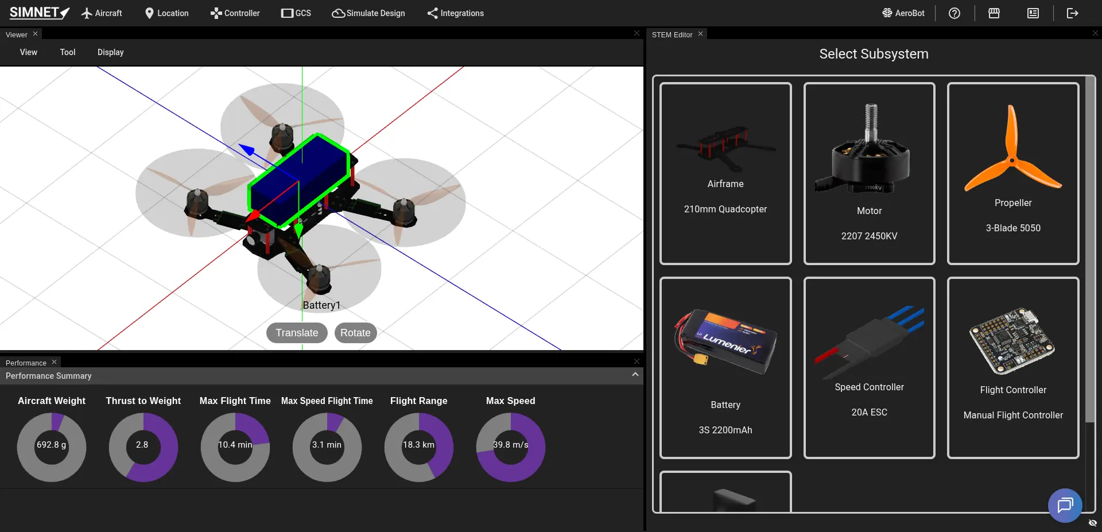Click the help question mark icon
This screenshot has height=532, width=1102.
point(954,13)
